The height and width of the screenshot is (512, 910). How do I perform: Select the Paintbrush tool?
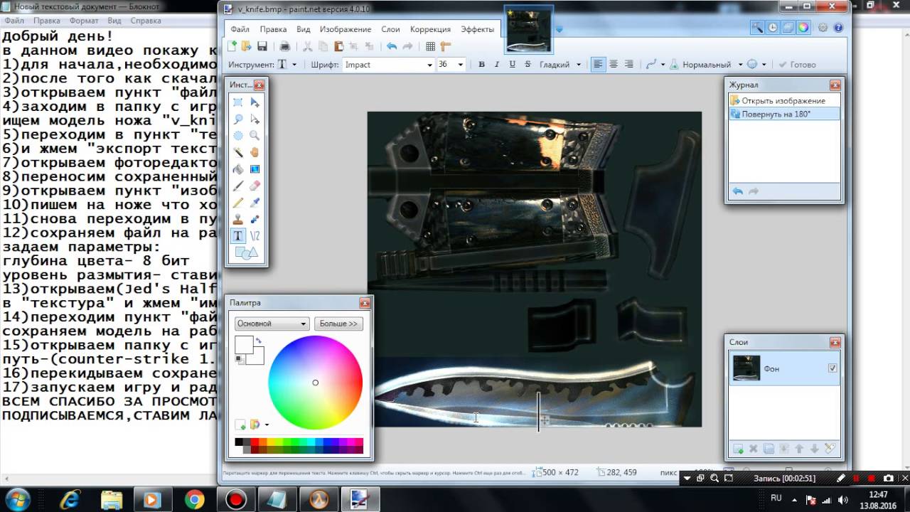coord(238,186)
